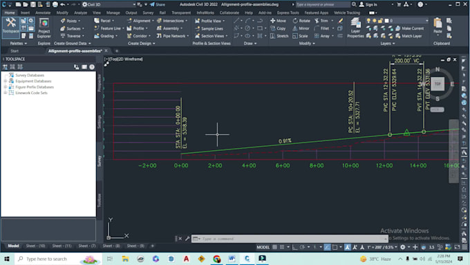
Task: Click the Points tool icon
Action: point(63,21)
